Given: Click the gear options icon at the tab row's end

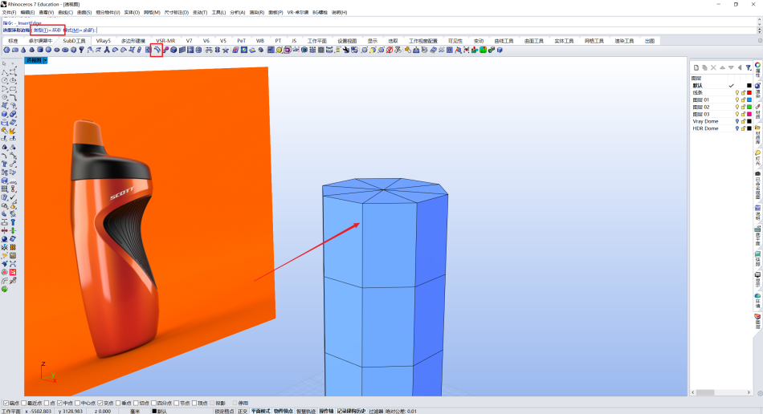Looking at the screenshot, I should [760, 41].
